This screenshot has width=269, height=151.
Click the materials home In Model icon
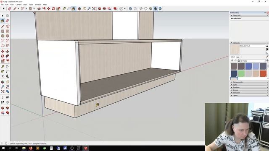point(239,60)
